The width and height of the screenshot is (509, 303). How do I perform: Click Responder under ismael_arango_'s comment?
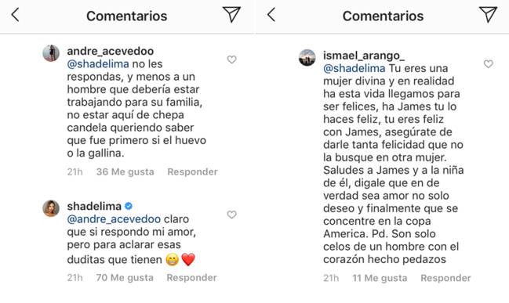(445, 278)
